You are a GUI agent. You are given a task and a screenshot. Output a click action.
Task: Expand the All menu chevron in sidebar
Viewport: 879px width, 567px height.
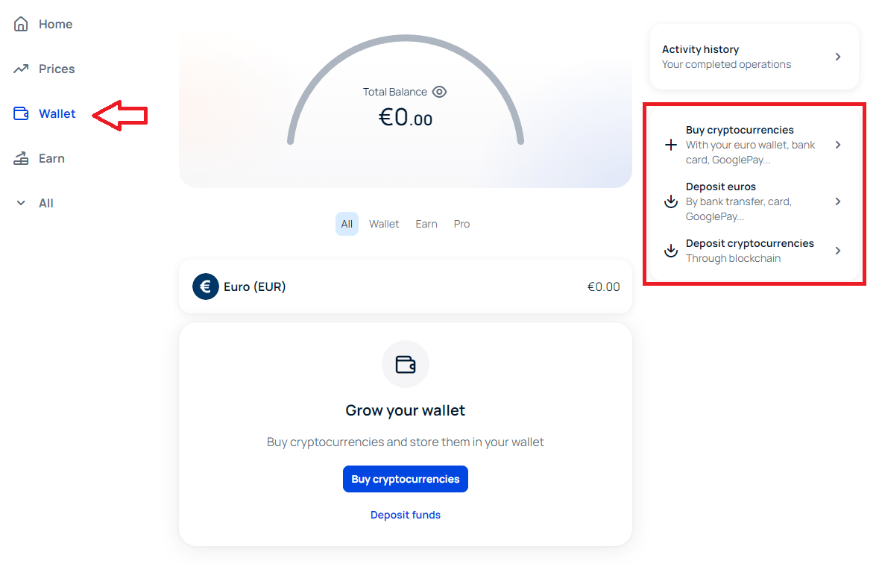tap(21, 203)
